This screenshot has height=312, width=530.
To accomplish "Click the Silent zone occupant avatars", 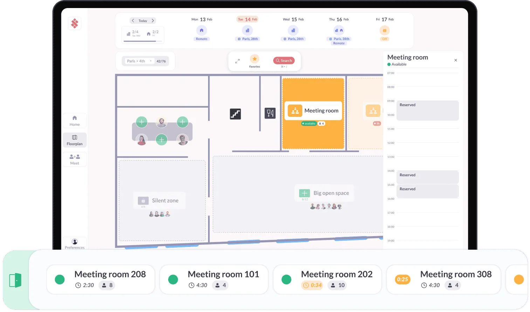I will click(x=160, y=214).
